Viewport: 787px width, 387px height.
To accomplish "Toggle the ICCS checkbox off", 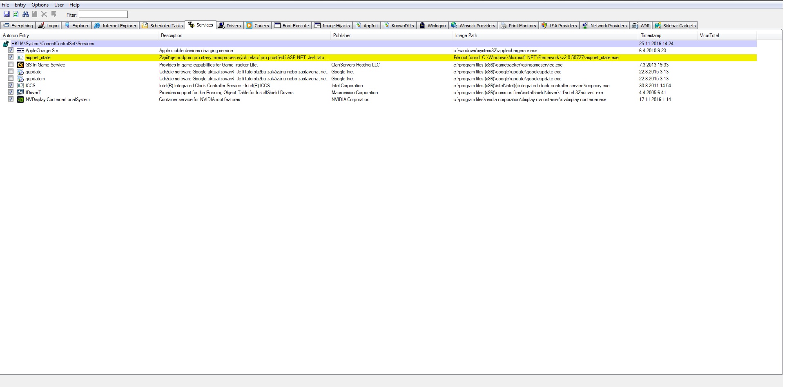I will click(11, 85).
